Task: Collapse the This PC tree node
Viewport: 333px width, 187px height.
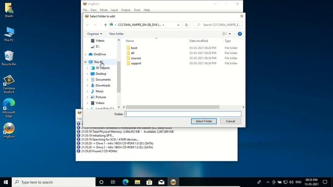Action: point(85,62)
